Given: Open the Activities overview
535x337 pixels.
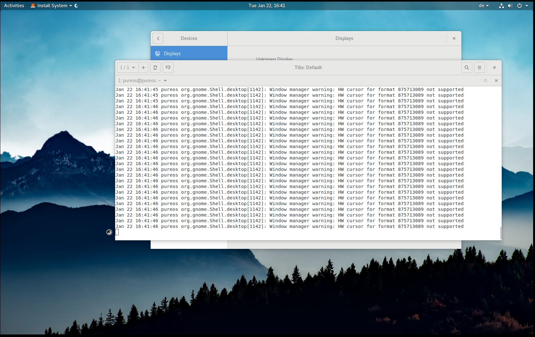Looking at the screenshot, I should tap(14, 6).
